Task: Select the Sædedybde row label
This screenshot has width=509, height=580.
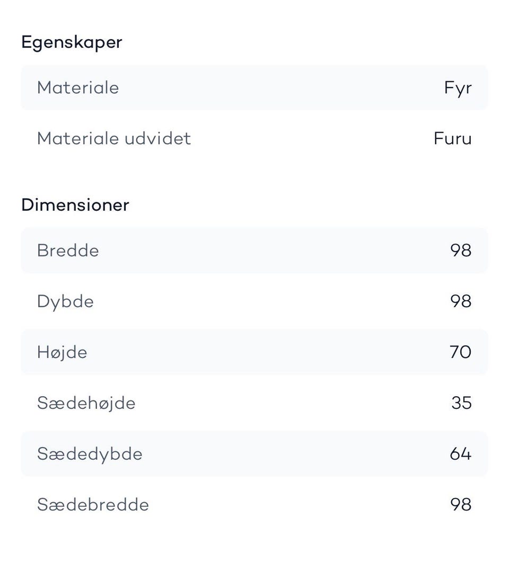Action: pyautogui.click(x=90, y=454)
